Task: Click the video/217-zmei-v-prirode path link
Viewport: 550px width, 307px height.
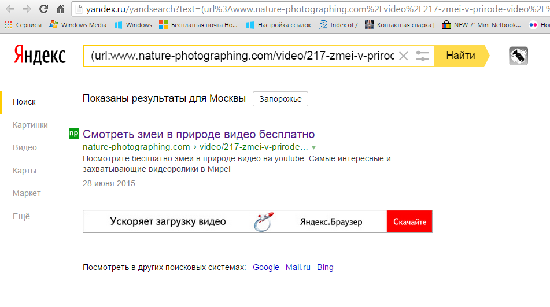Action: pyautogui.click(x=254, y=147)
